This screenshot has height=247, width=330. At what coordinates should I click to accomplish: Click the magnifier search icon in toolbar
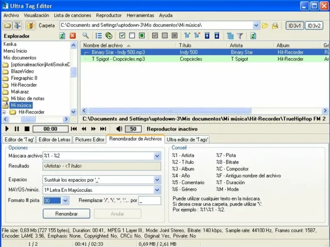click(x=85, y=36)
